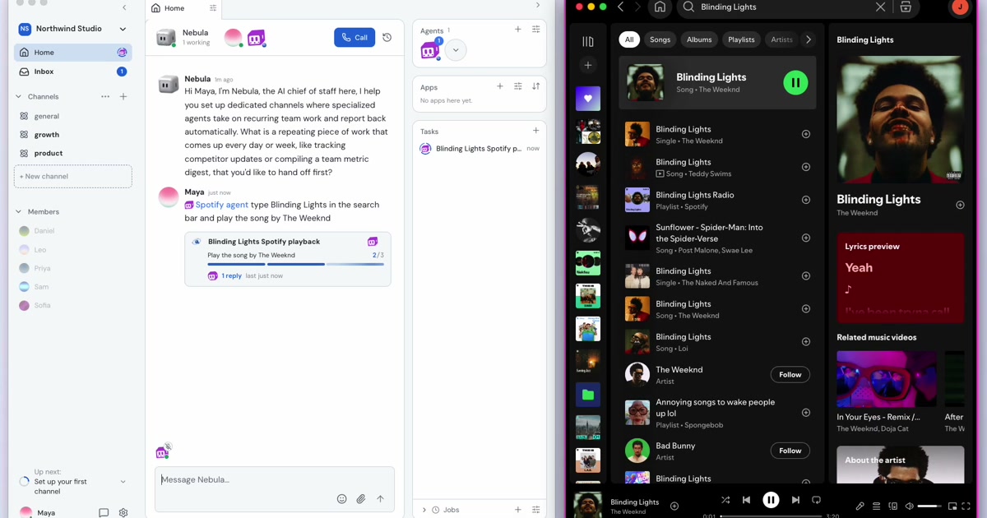
Task: Go to Spotify Home
Action: coord(660,7)
